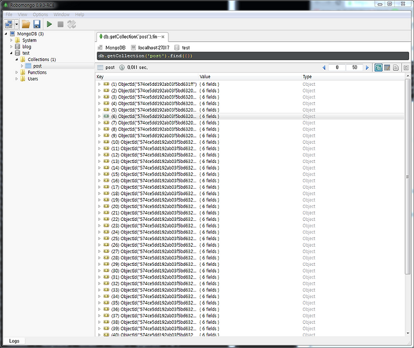Select document row (10) ObjectId
The height and width of the screenshot is (348, 414).
point(251,142)
